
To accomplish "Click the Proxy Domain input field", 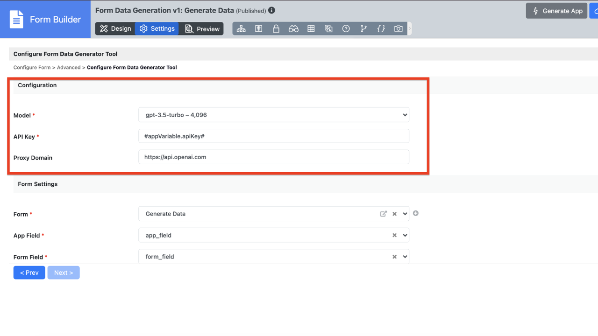I will (274, 157).
